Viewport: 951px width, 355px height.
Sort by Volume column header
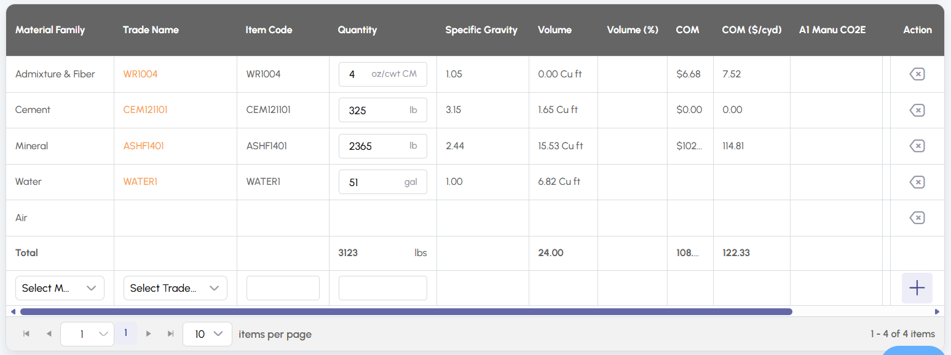(x=554, y=30)
